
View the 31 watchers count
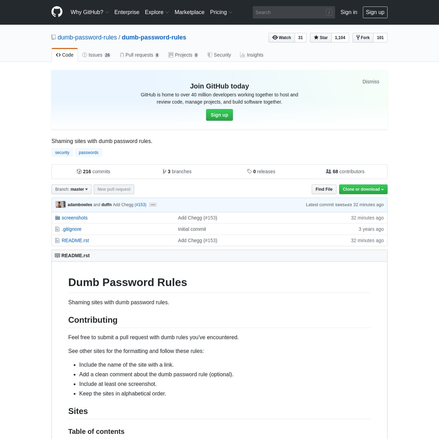pos(301,38)
